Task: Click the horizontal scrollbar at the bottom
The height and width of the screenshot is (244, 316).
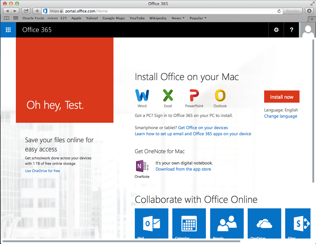Action: (x=121, y=241)
